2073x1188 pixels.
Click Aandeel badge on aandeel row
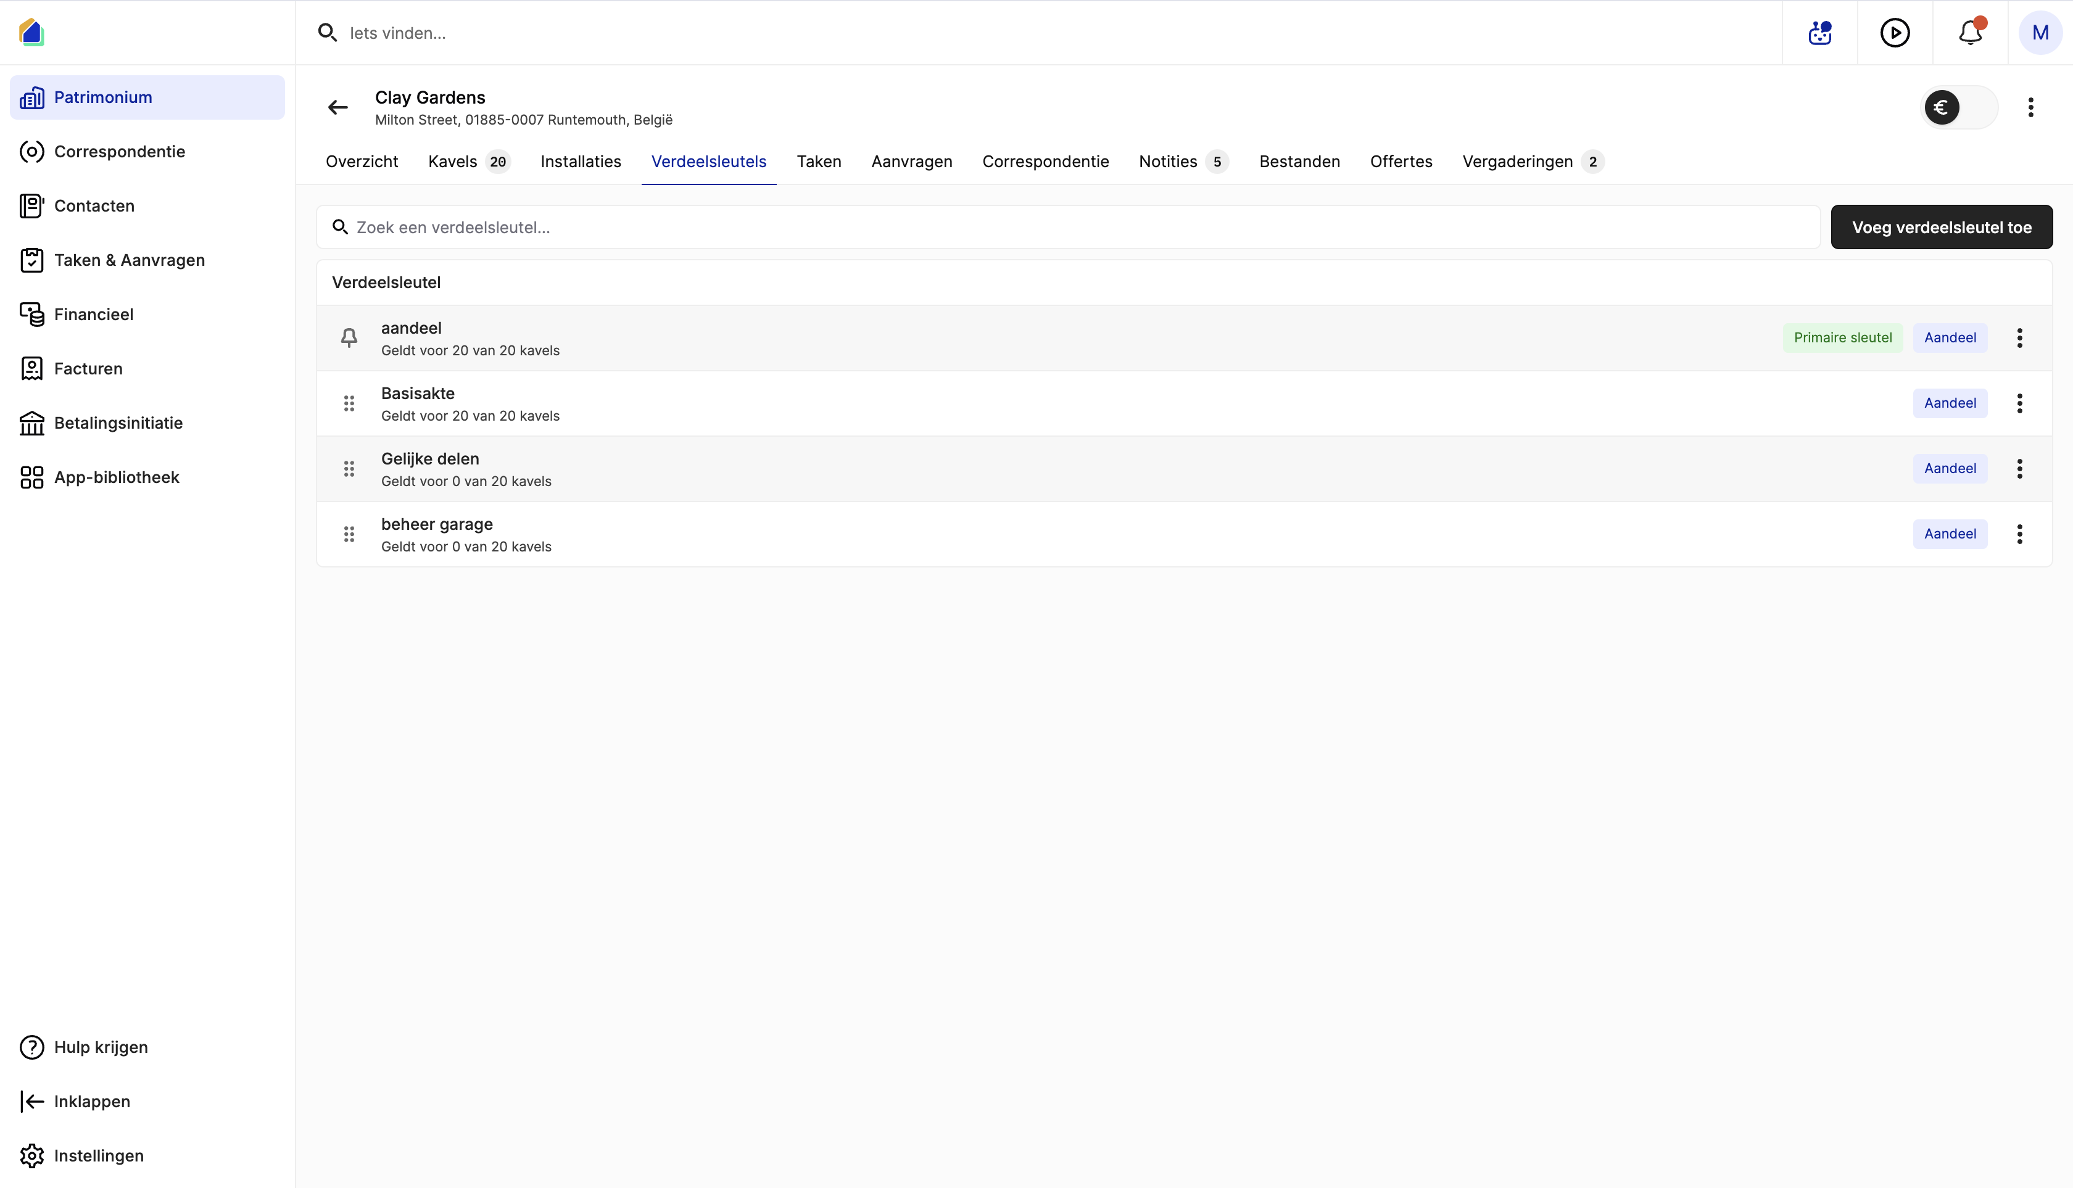[x=1950, y=338]
